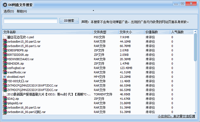Select file name nrasdfkwbc.rar
The height and width of the screenshot is (122, 200).
point(16,72)
